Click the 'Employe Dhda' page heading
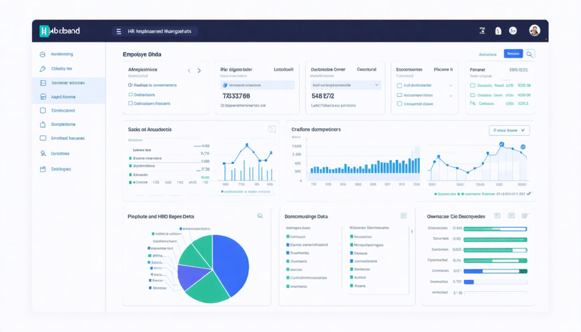The width and height of the screenshot is (581, 332). coord(143,55)
